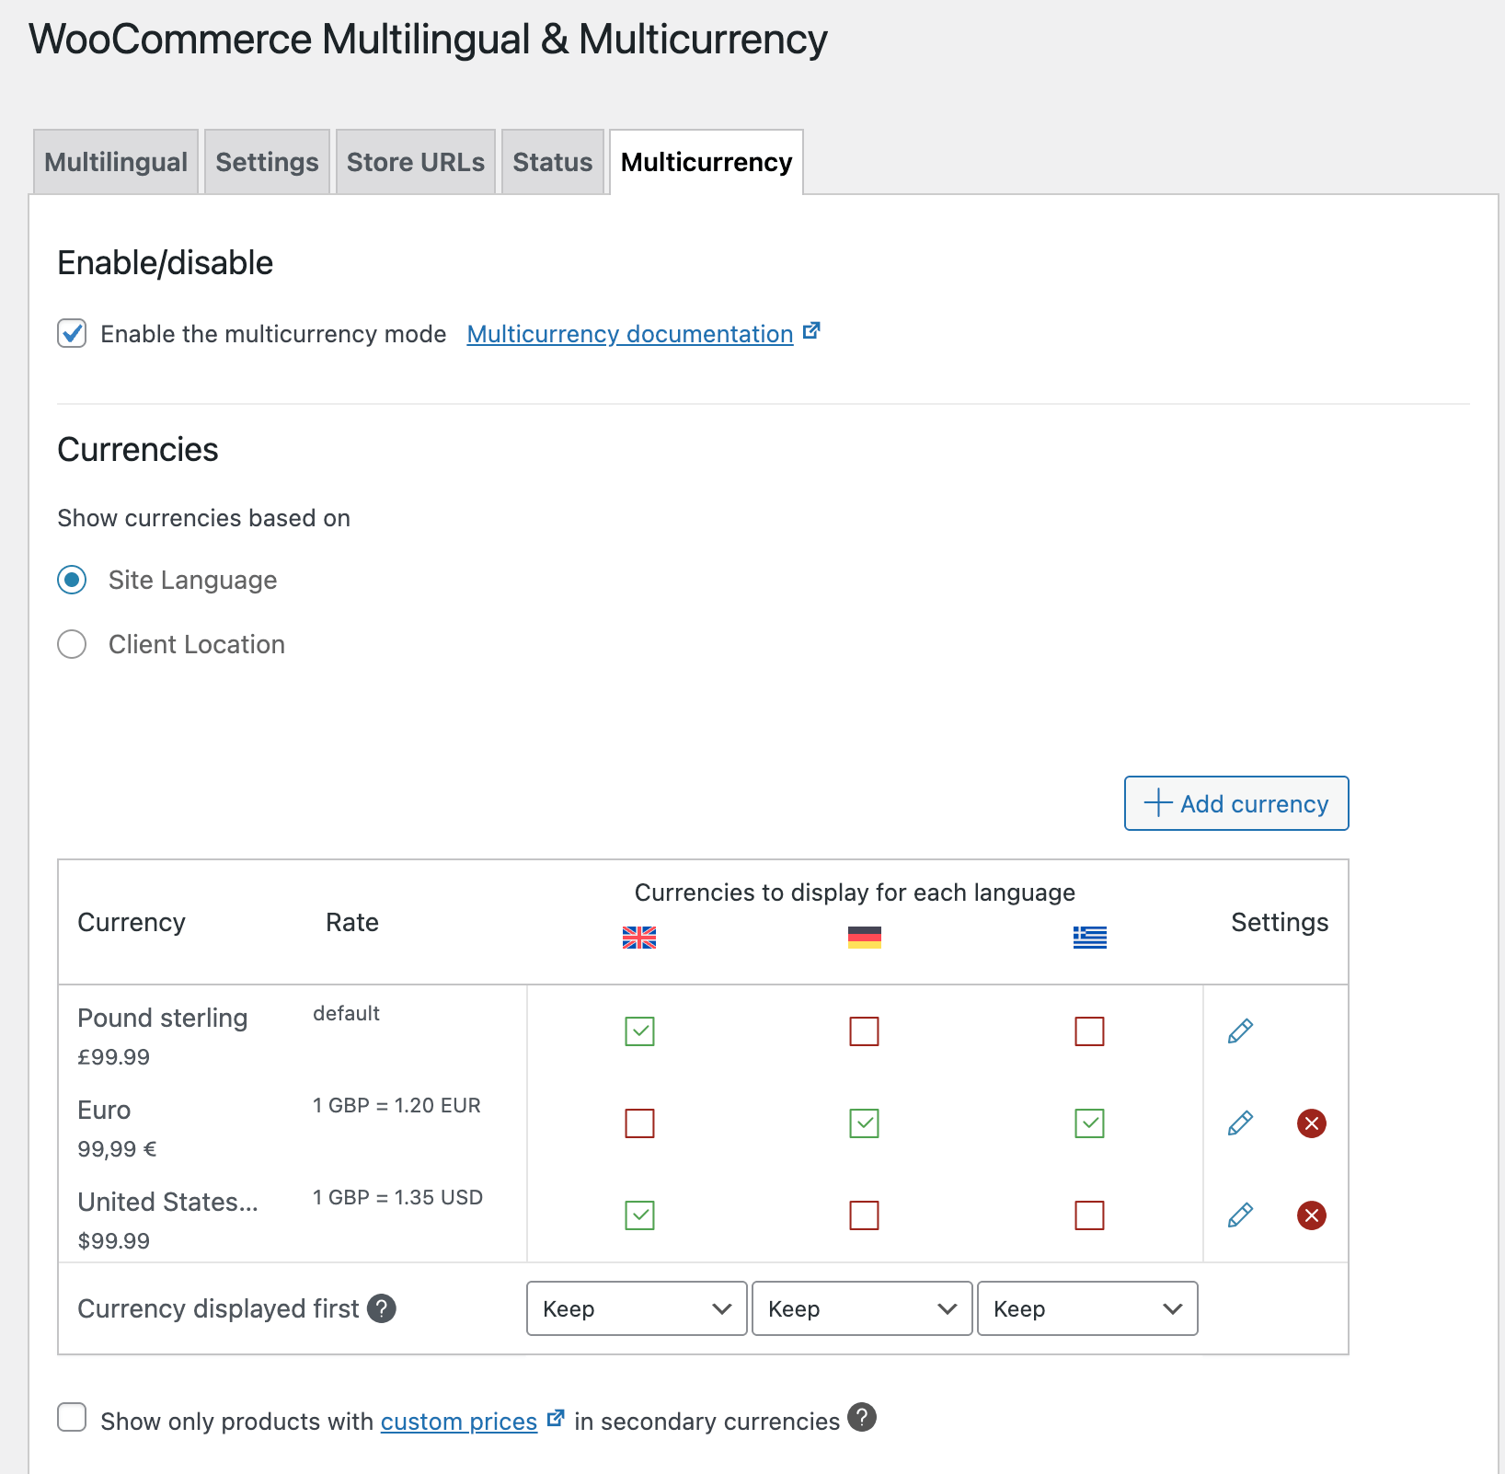The image size is (1505, 1474).
Task: Go to the Status tab
Action: click(x=552, y=162)
